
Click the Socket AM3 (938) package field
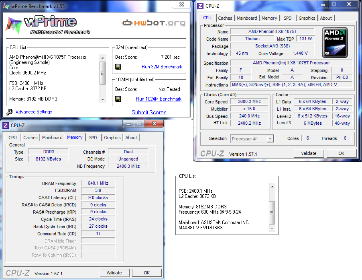tap(273, 46)
